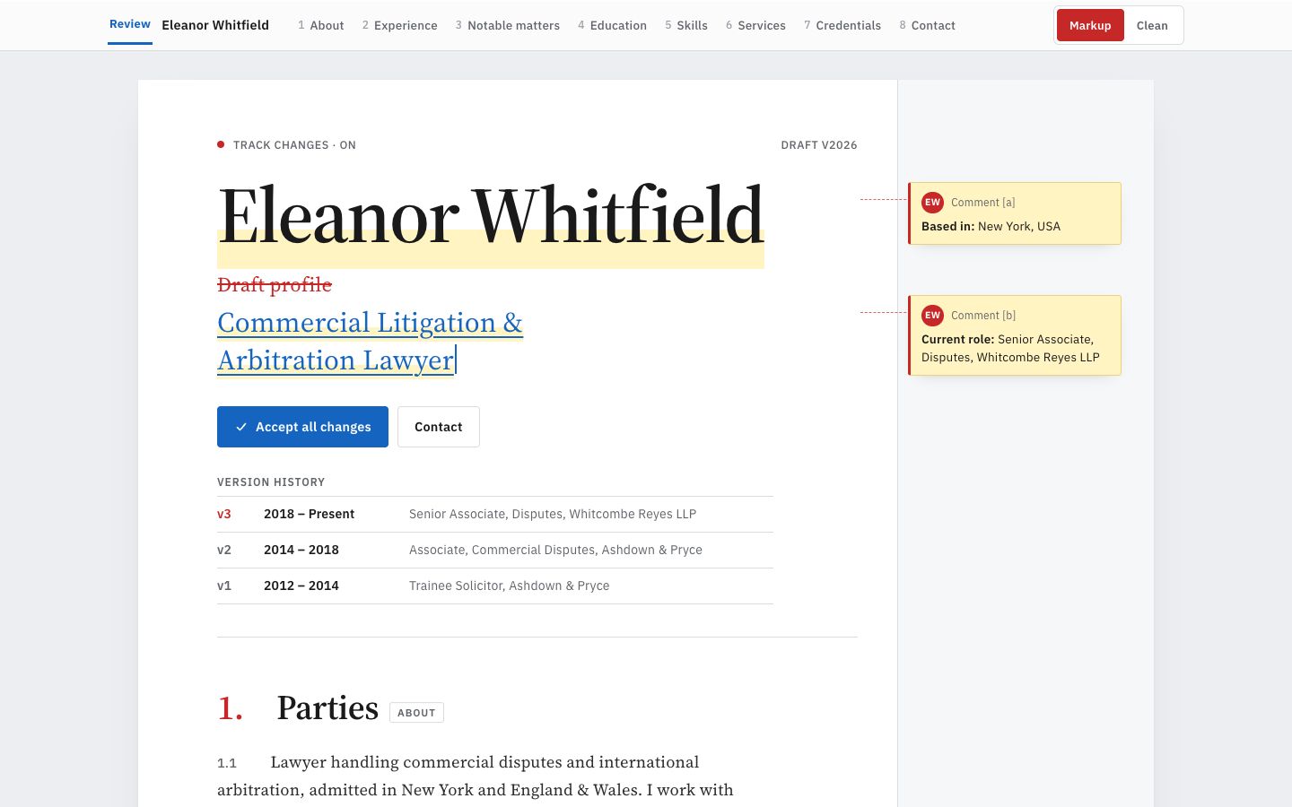Image resolution: width=1292 pixels, height=807 pixels.
Task: Click the ABOUT tag next to Parties
Action: pyautogui.click(x=416, y=713)
